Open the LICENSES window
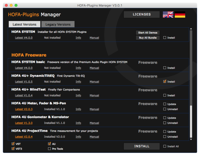 (141, 14)
